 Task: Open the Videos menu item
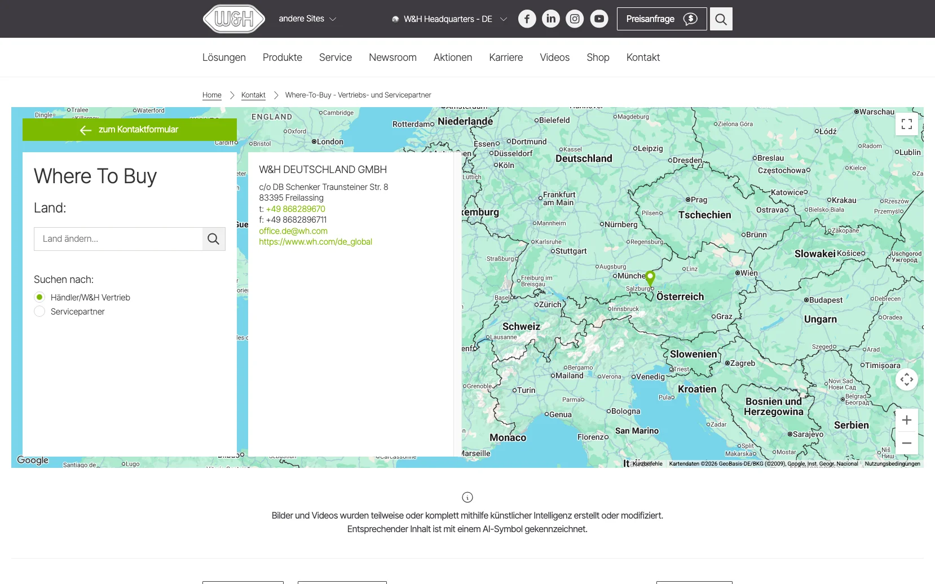[x=555, y=57]
